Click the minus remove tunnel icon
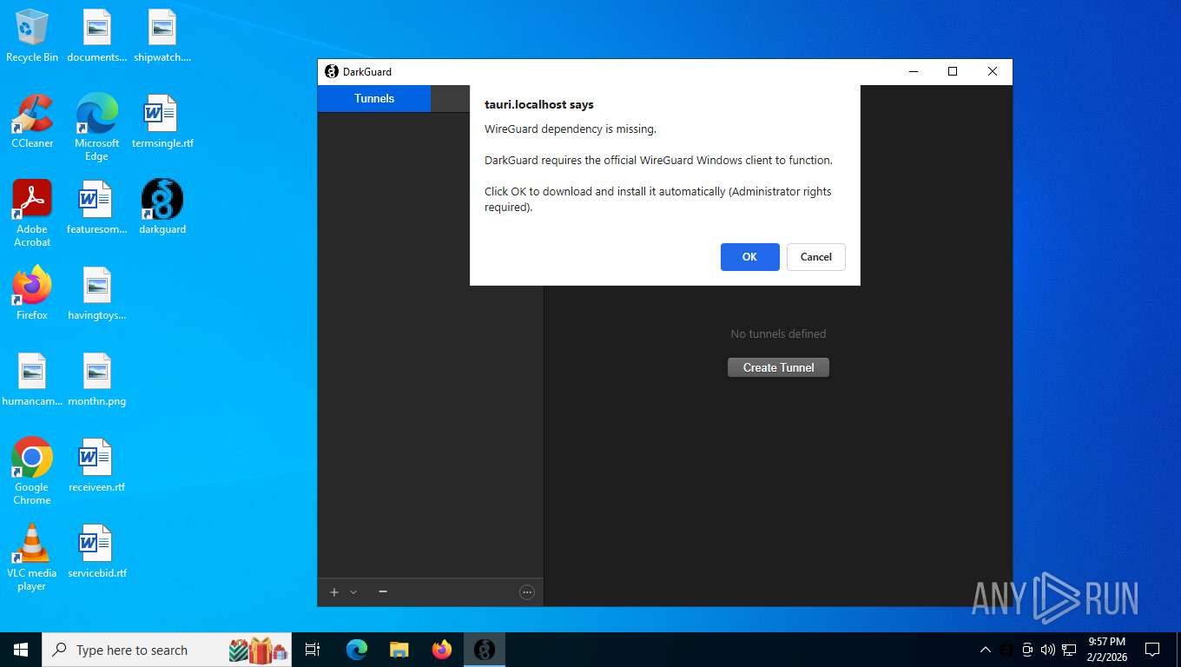Image resolution: width=1181 pixels, height=667 pixels. pos(383,592)
